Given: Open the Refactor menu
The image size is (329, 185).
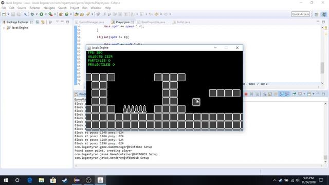Looking at the screenshot, I should [x=35, y=8].
